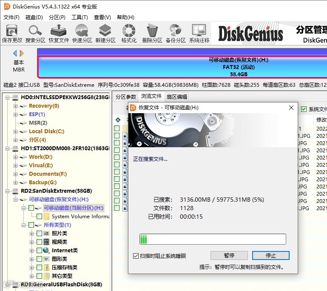327x291 pixels.
Task: Check the Internet类 checkbox
Action: 40,251
